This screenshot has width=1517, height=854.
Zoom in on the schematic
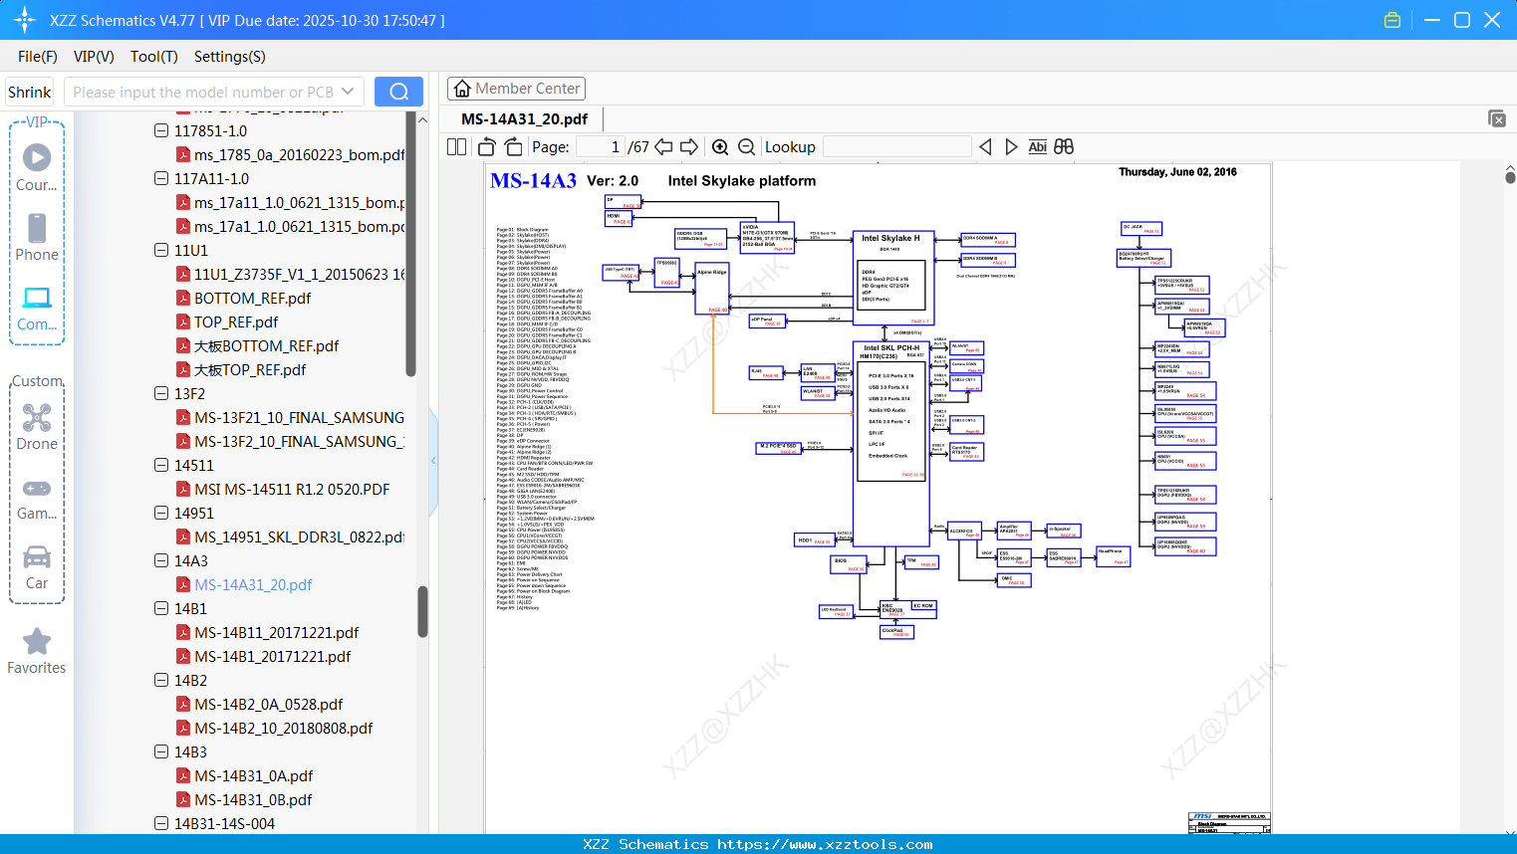[x=720, y=147]
